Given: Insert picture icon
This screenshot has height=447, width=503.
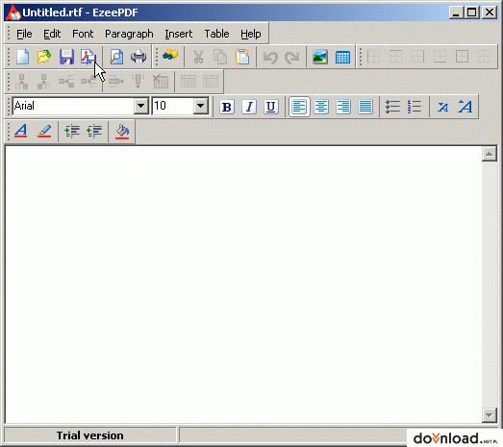Looking at the screenshot, I should [320, 57].
